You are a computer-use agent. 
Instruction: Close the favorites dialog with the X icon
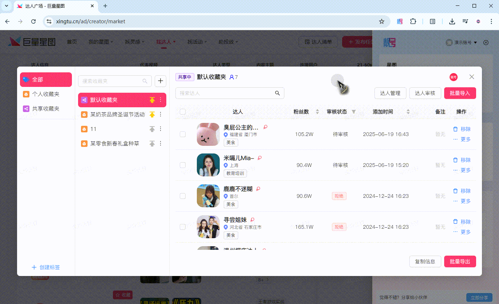point(472,77)
